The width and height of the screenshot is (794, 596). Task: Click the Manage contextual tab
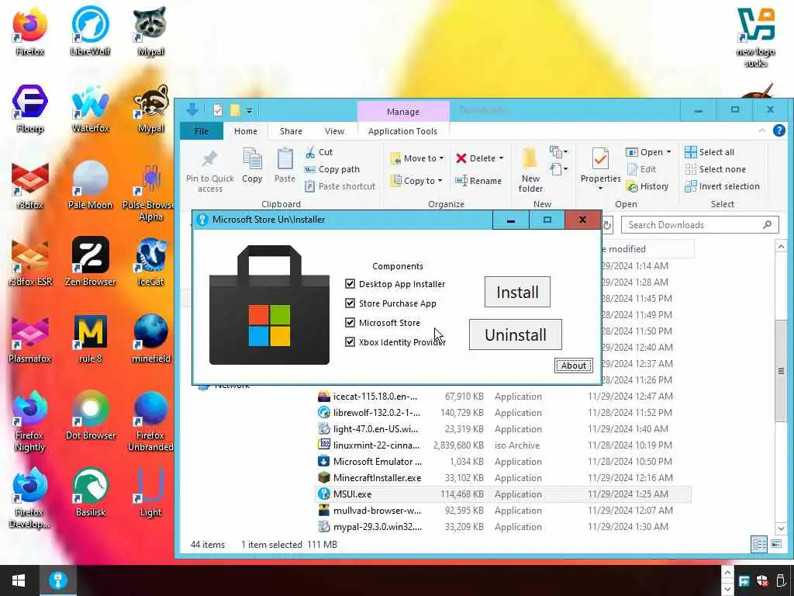pos(403,112)
